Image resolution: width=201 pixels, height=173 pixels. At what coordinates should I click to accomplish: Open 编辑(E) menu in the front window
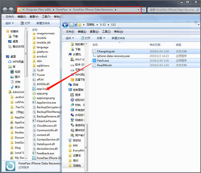82,32
